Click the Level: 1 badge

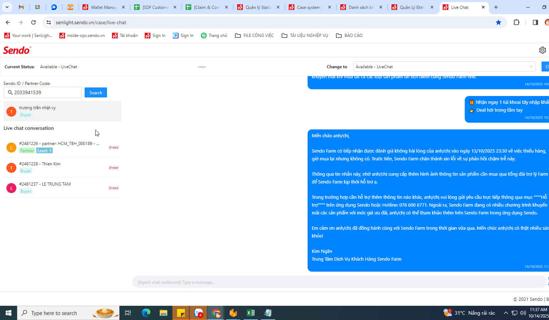coord(44,151)
